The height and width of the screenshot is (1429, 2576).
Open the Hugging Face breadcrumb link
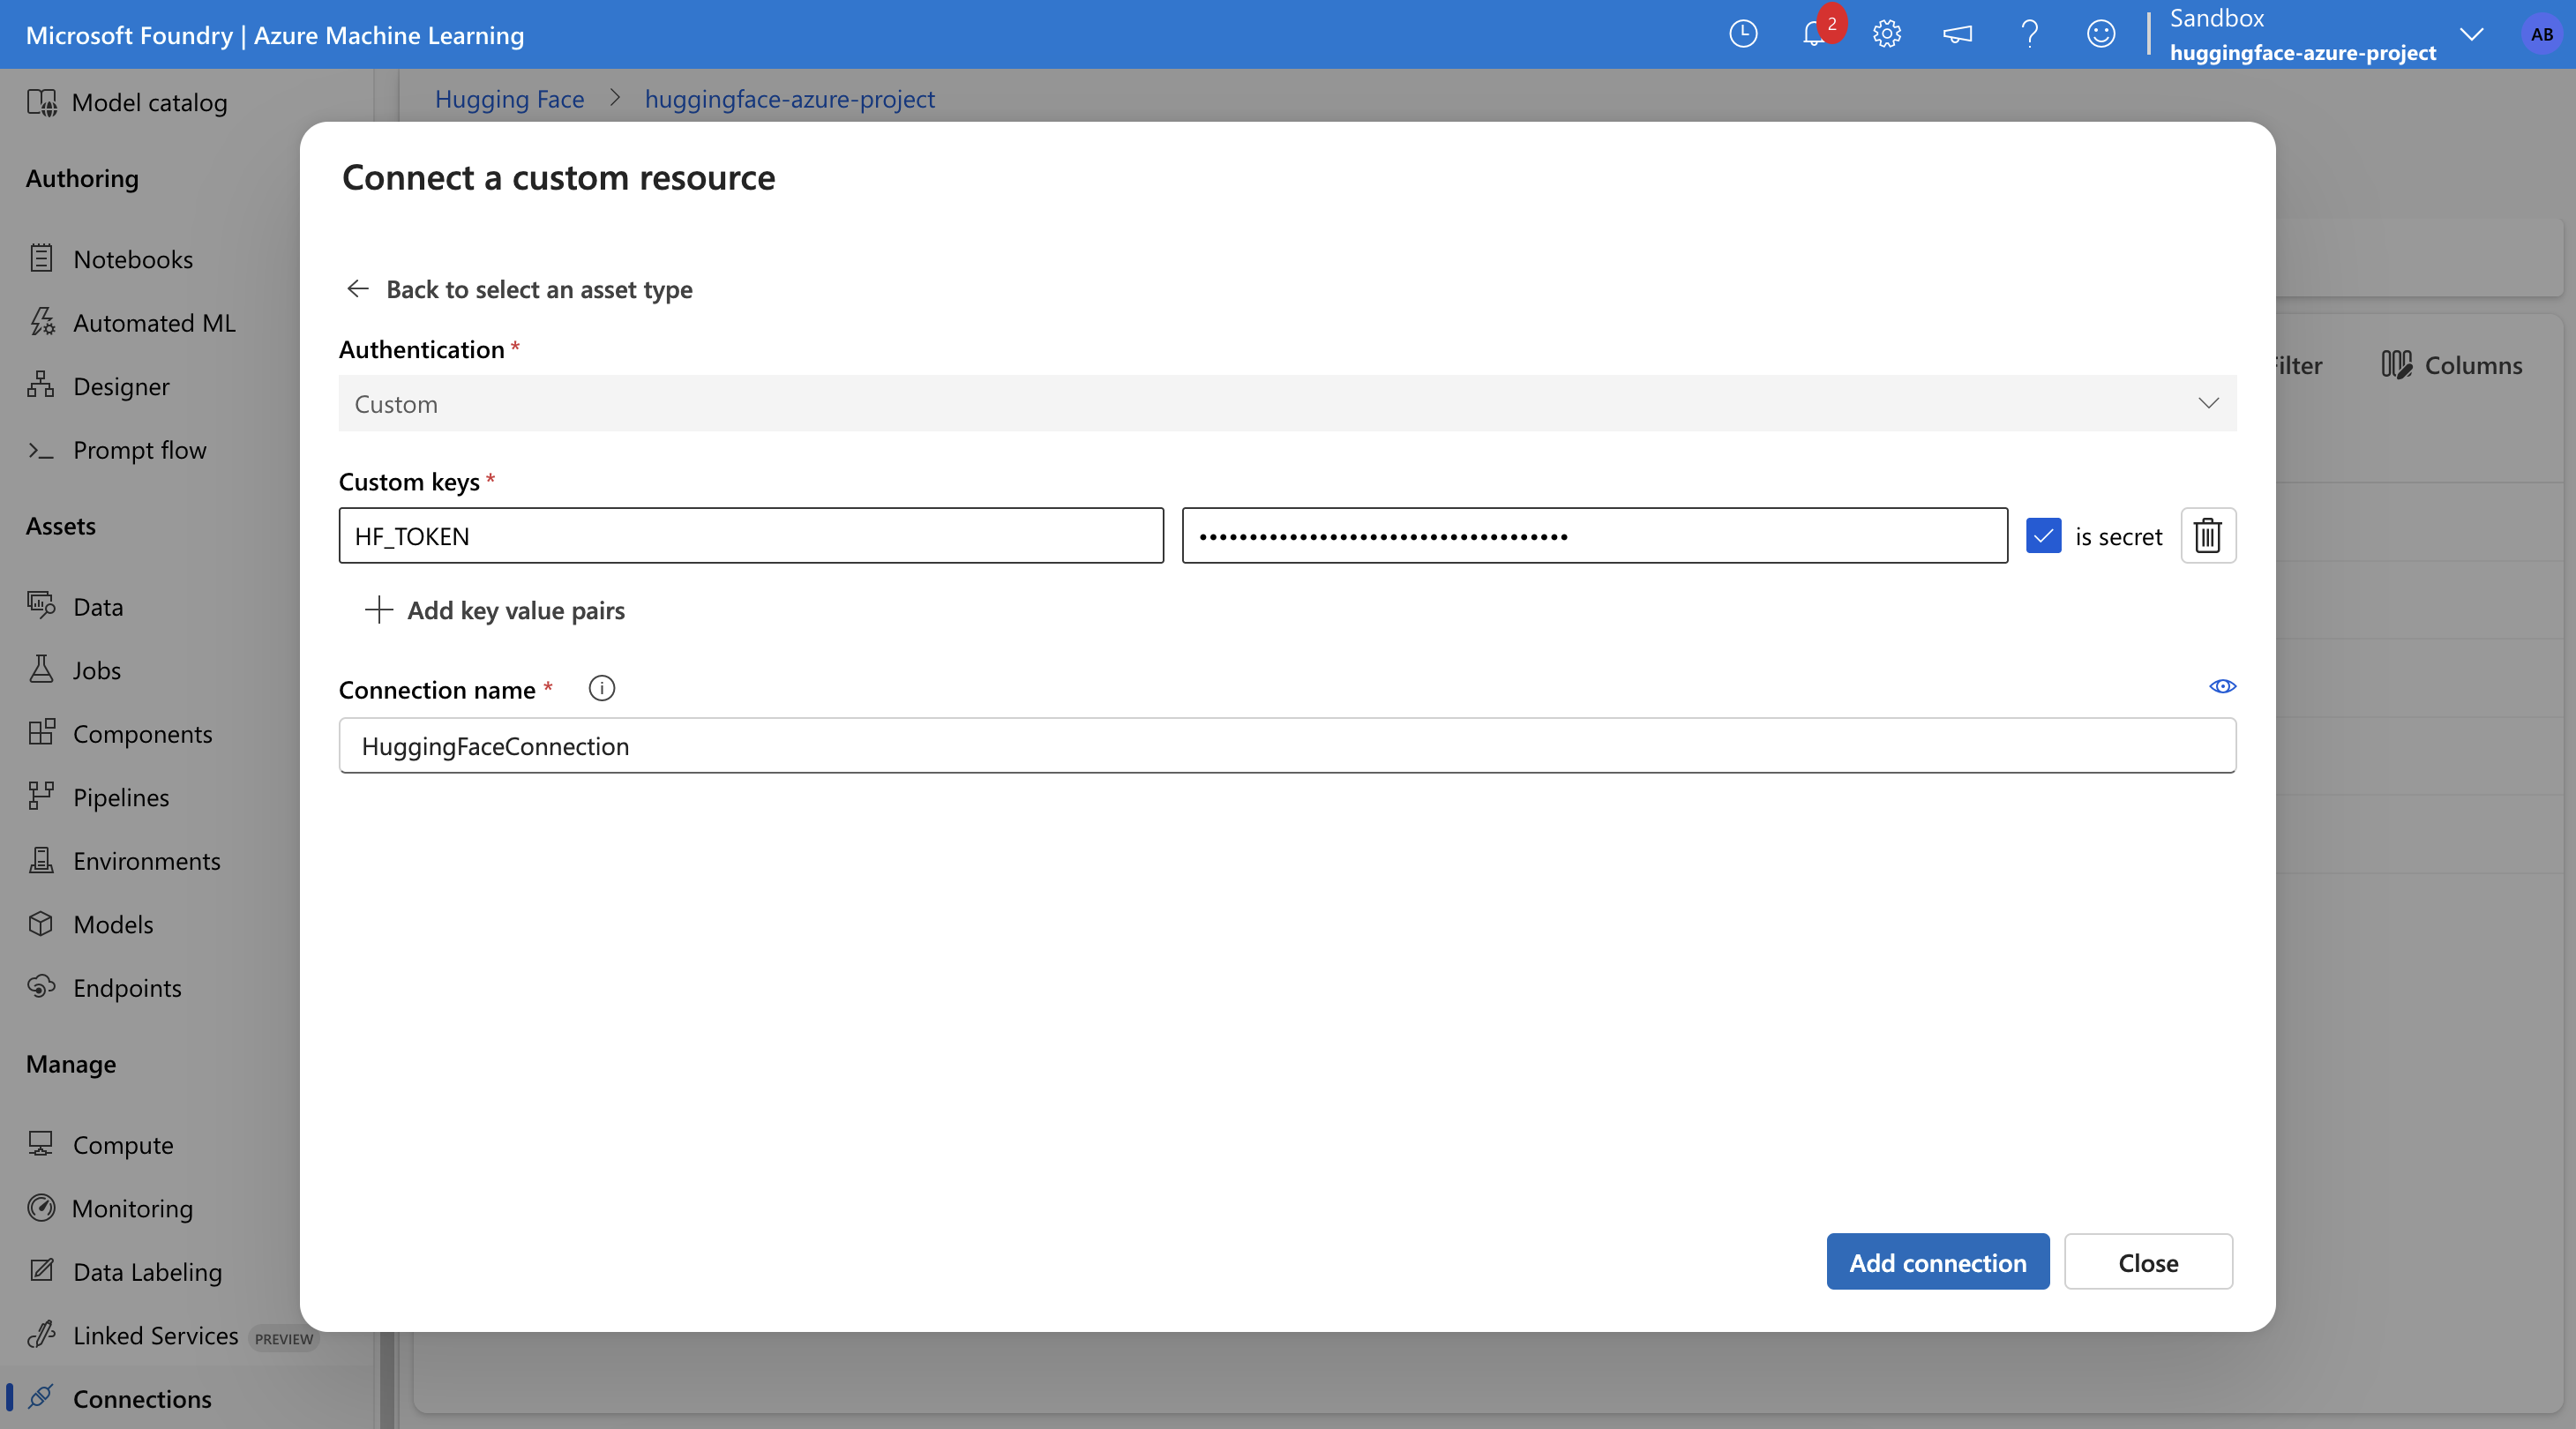coord(509,98)
